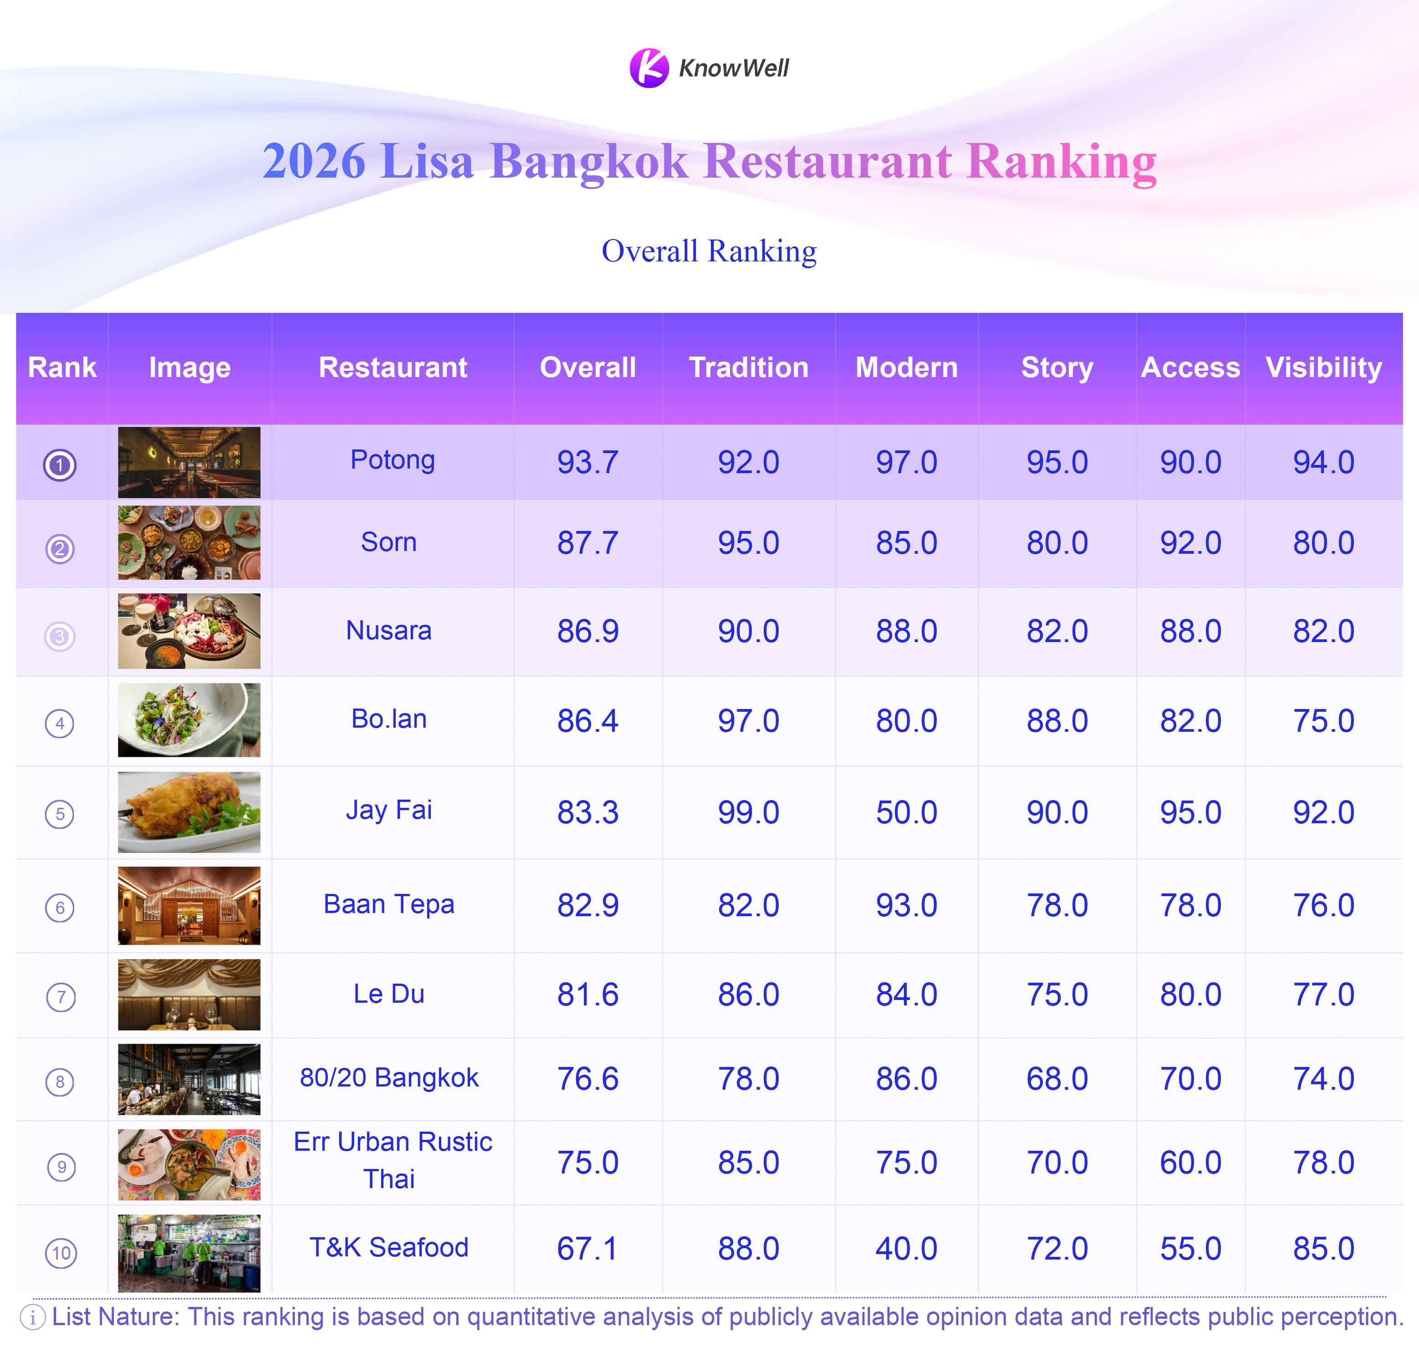Click Baan Tepa's modern score 93.0
1419x1352 pixels.
click(x=907, y=906)
